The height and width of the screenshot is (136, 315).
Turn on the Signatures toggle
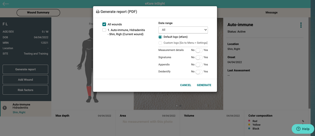tap(199, 57)
